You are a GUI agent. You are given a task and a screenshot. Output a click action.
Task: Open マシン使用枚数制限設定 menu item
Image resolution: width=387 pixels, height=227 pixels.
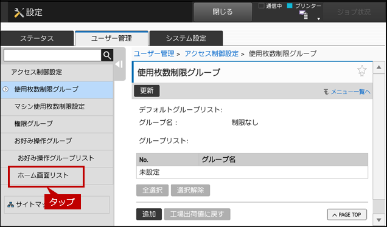(x=57, y=107)
